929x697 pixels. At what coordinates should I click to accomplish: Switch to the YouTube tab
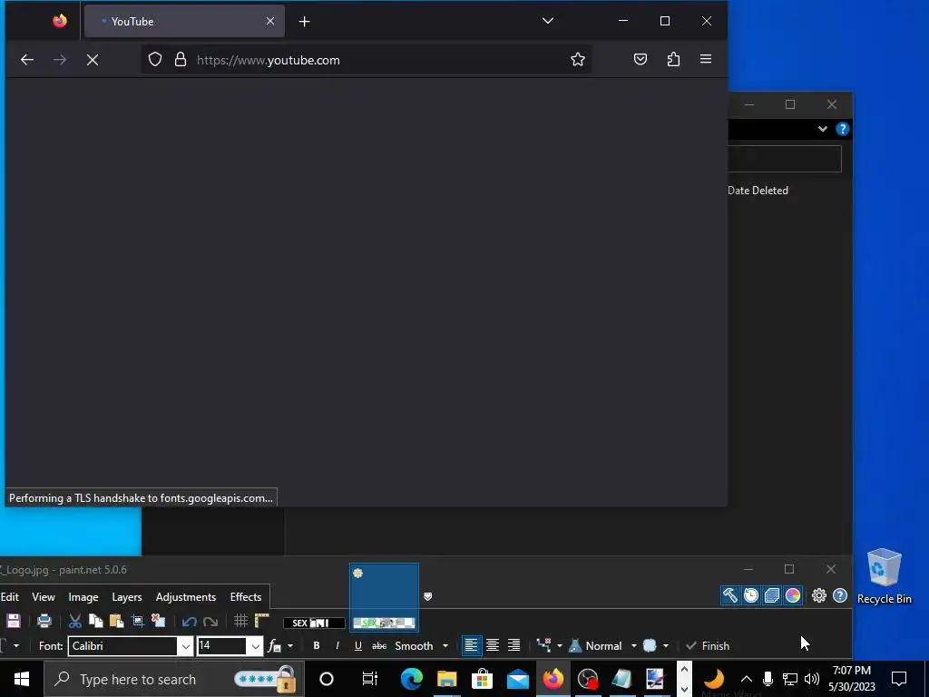point(184,22)
